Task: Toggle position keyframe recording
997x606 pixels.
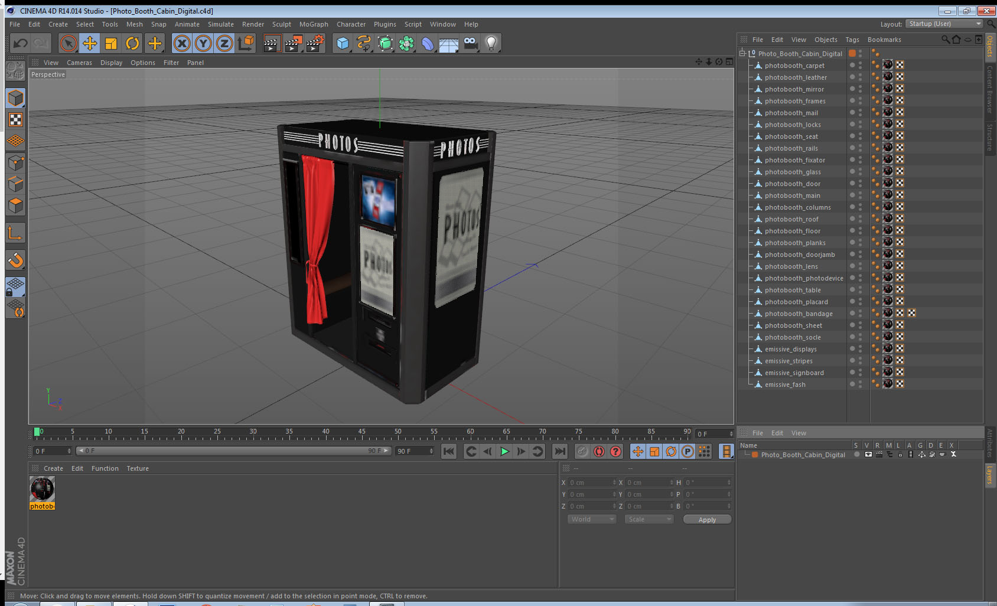Action: (638, 451)
